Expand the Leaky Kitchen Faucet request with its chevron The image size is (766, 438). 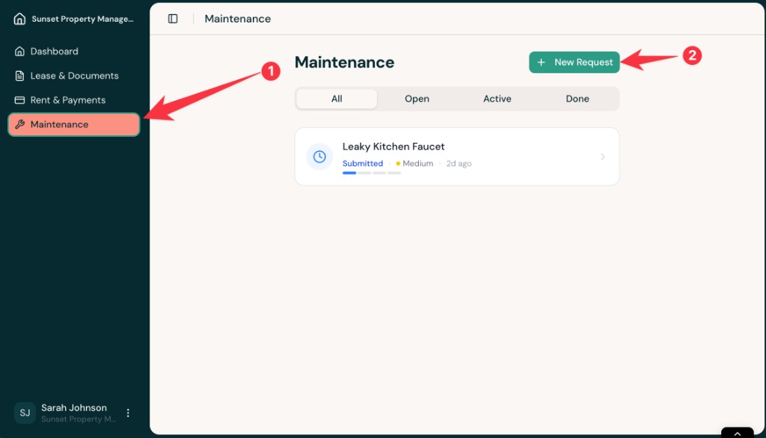(x=603, y=156)
